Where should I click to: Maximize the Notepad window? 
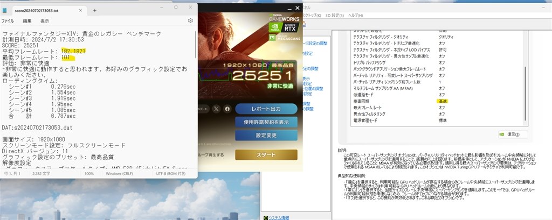pos(176,7)
